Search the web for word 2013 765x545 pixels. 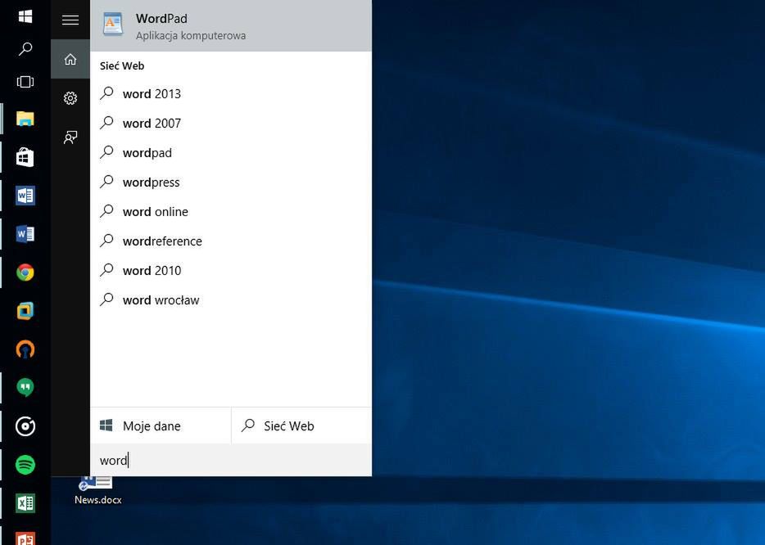231,93
